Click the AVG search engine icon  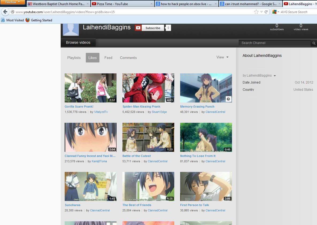[274, 12]
